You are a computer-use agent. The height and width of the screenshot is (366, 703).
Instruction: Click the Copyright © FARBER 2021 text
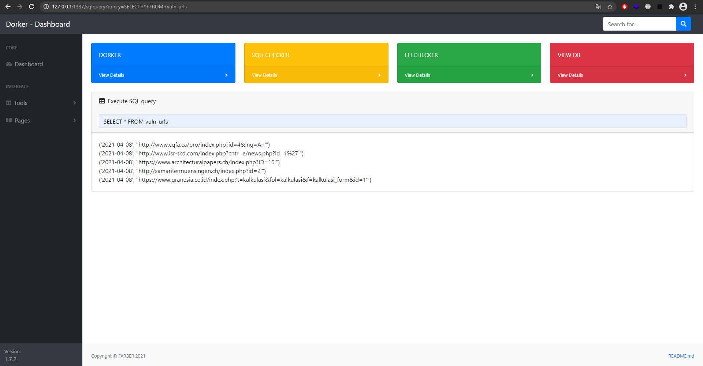(x=118, y=356)
